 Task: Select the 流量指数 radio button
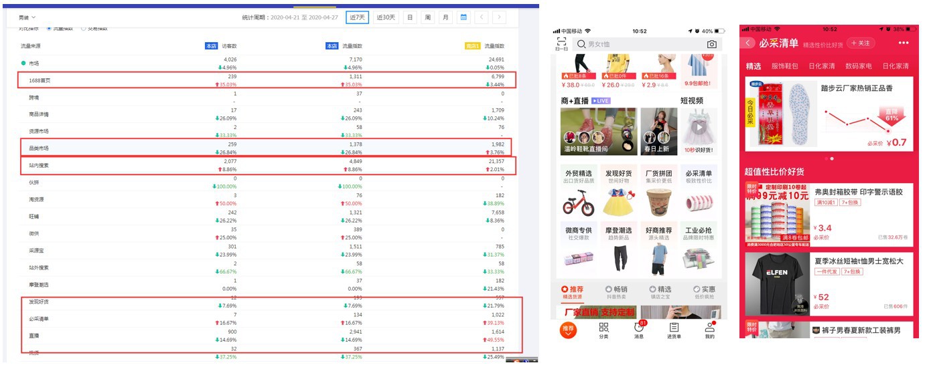coord(49,28)
